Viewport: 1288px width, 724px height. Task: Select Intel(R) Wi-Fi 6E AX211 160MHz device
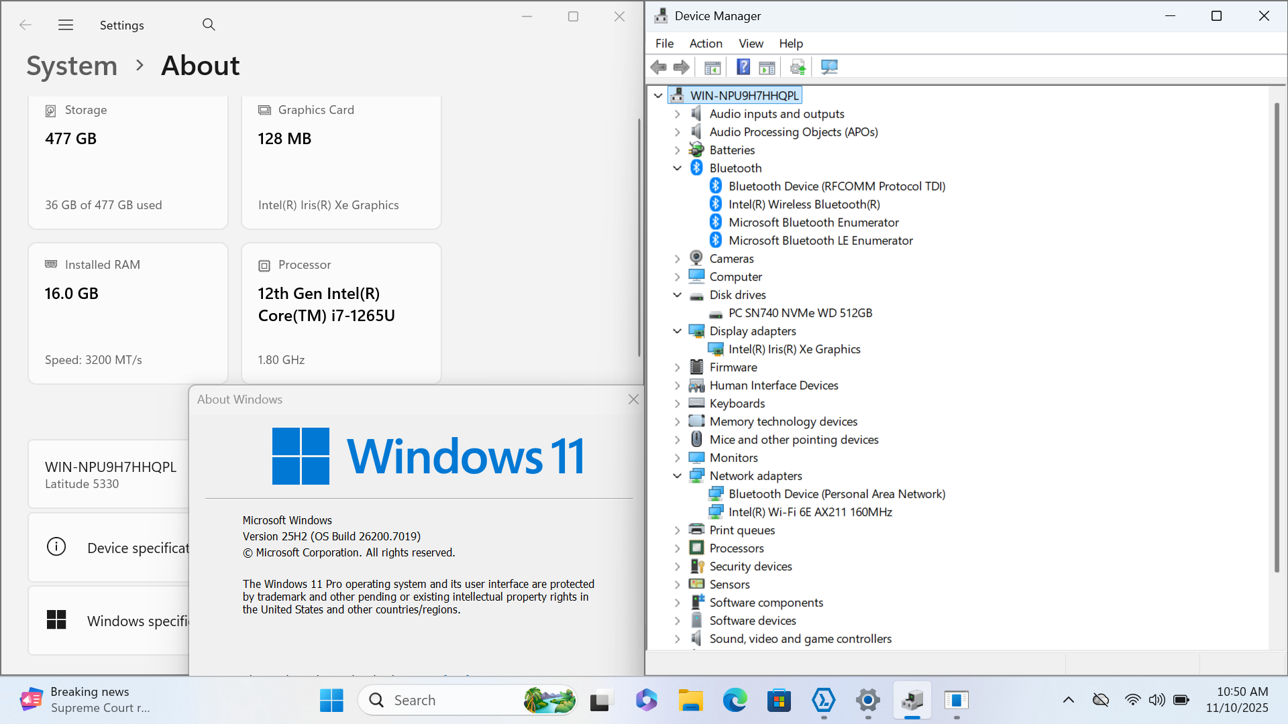coord(810,512)
